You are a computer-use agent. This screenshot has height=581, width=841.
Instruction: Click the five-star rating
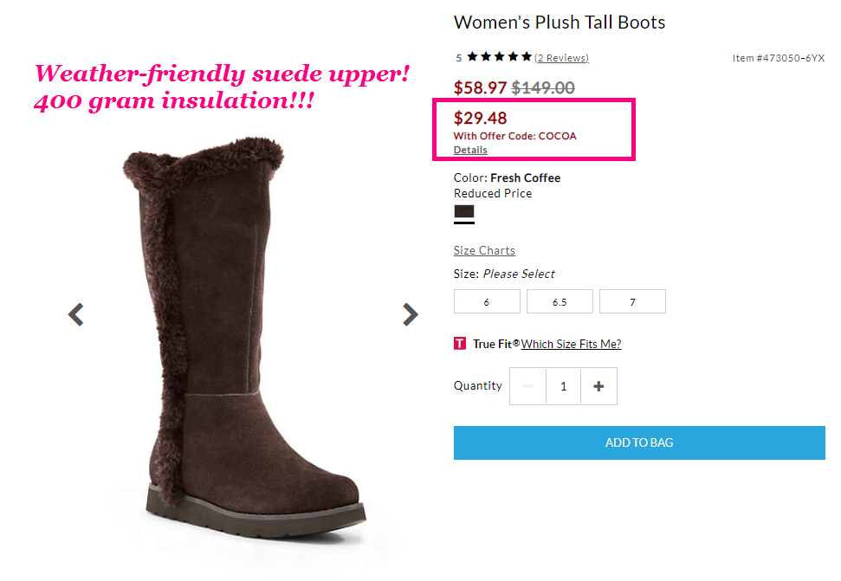500,57
